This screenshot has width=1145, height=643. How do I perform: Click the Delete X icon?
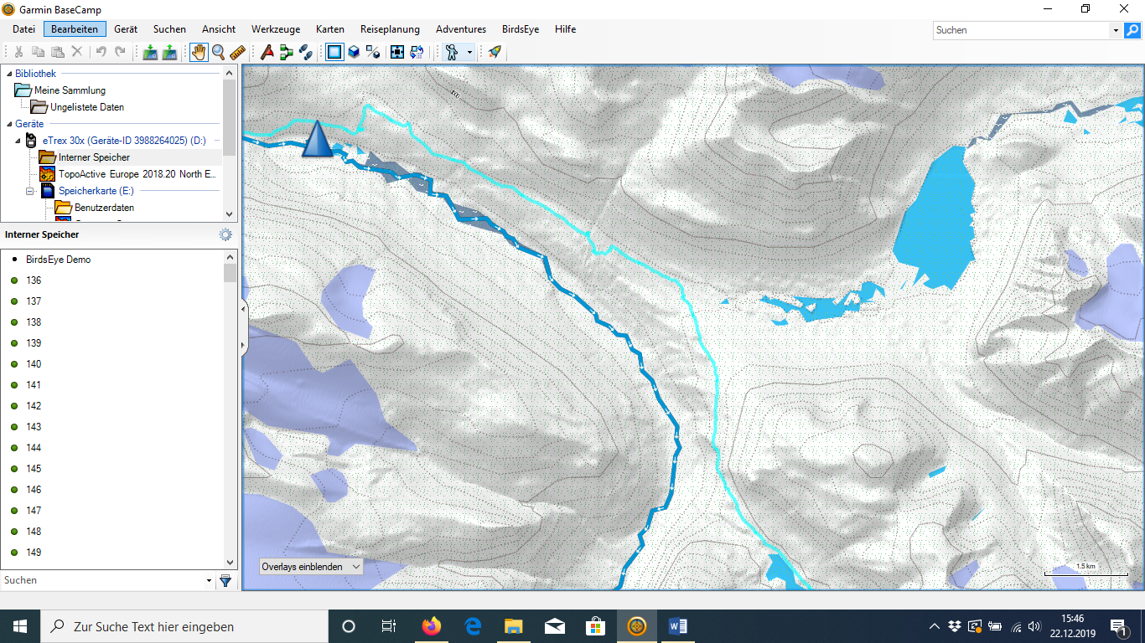coord(76,52)
